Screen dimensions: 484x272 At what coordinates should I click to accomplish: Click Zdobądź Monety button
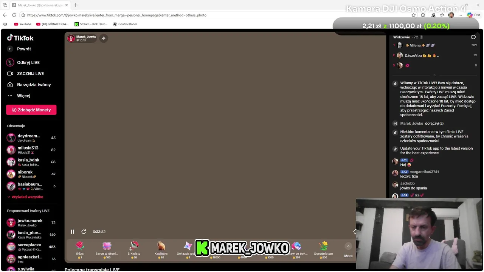pos(31,110)
